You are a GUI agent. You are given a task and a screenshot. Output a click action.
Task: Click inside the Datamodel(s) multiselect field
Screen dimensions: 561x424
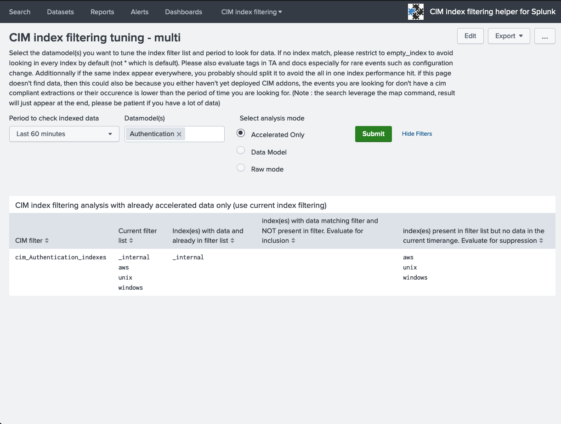204,134
